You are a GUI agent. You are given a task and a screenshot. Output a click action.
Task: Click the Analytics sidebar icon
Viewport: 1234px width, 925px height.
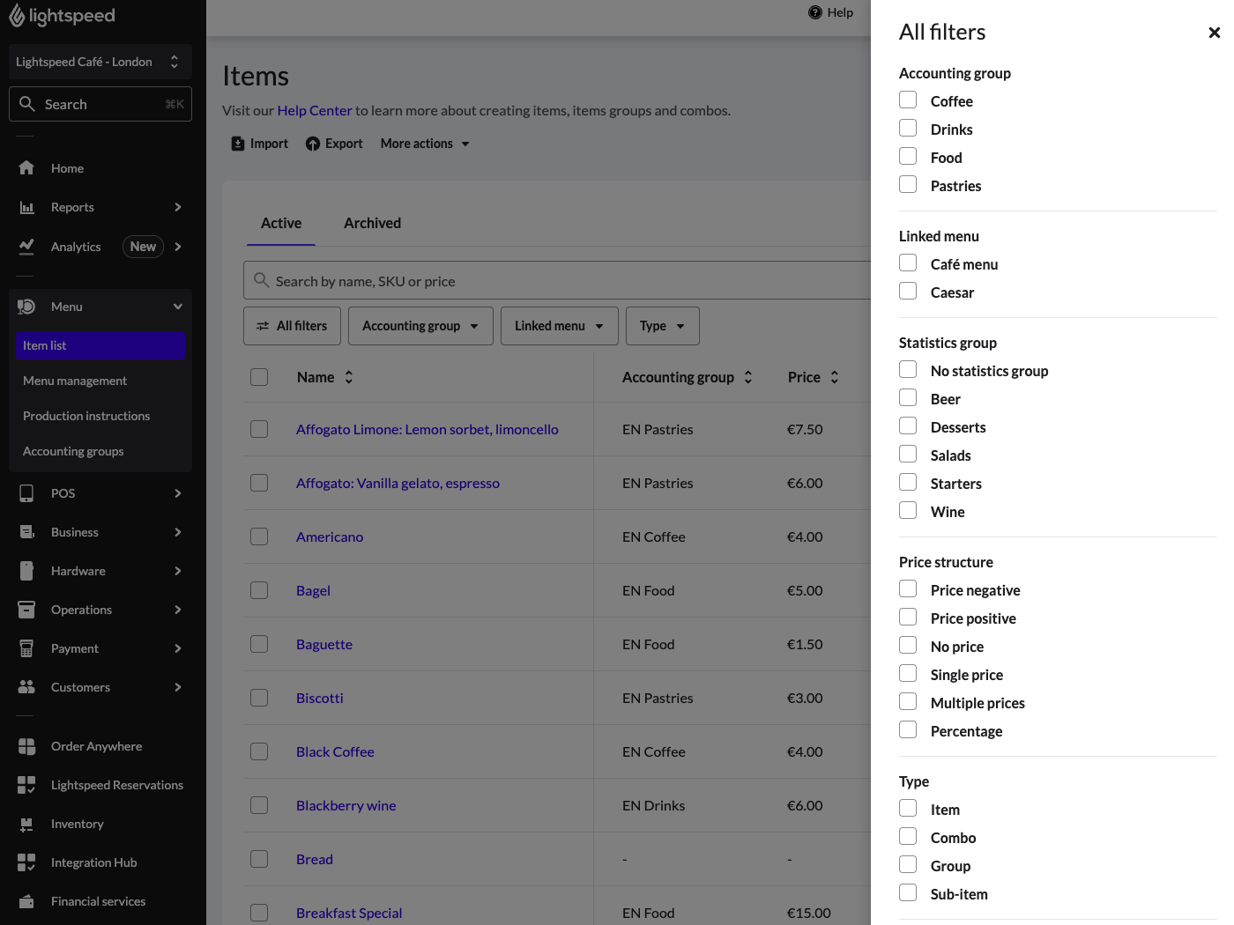26,247
